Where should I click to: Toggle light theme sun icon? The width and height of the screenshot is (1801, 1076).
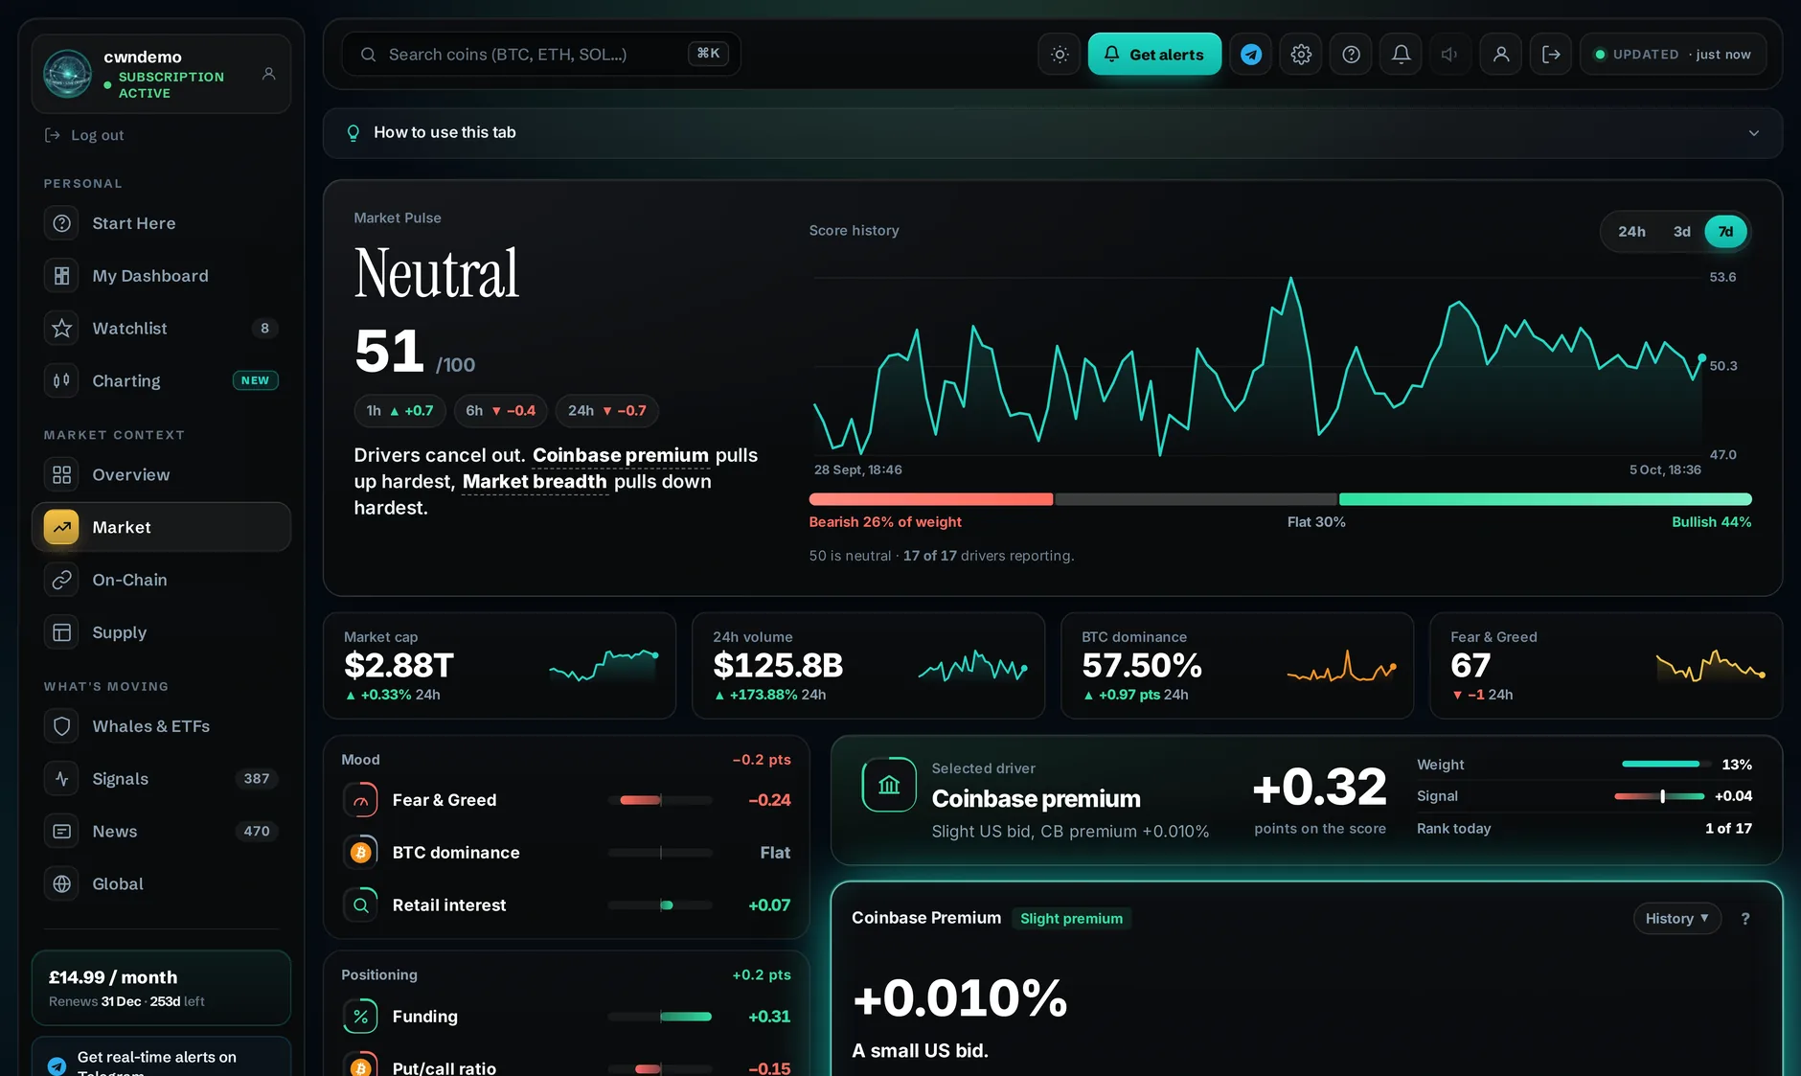pos(1060,55)
